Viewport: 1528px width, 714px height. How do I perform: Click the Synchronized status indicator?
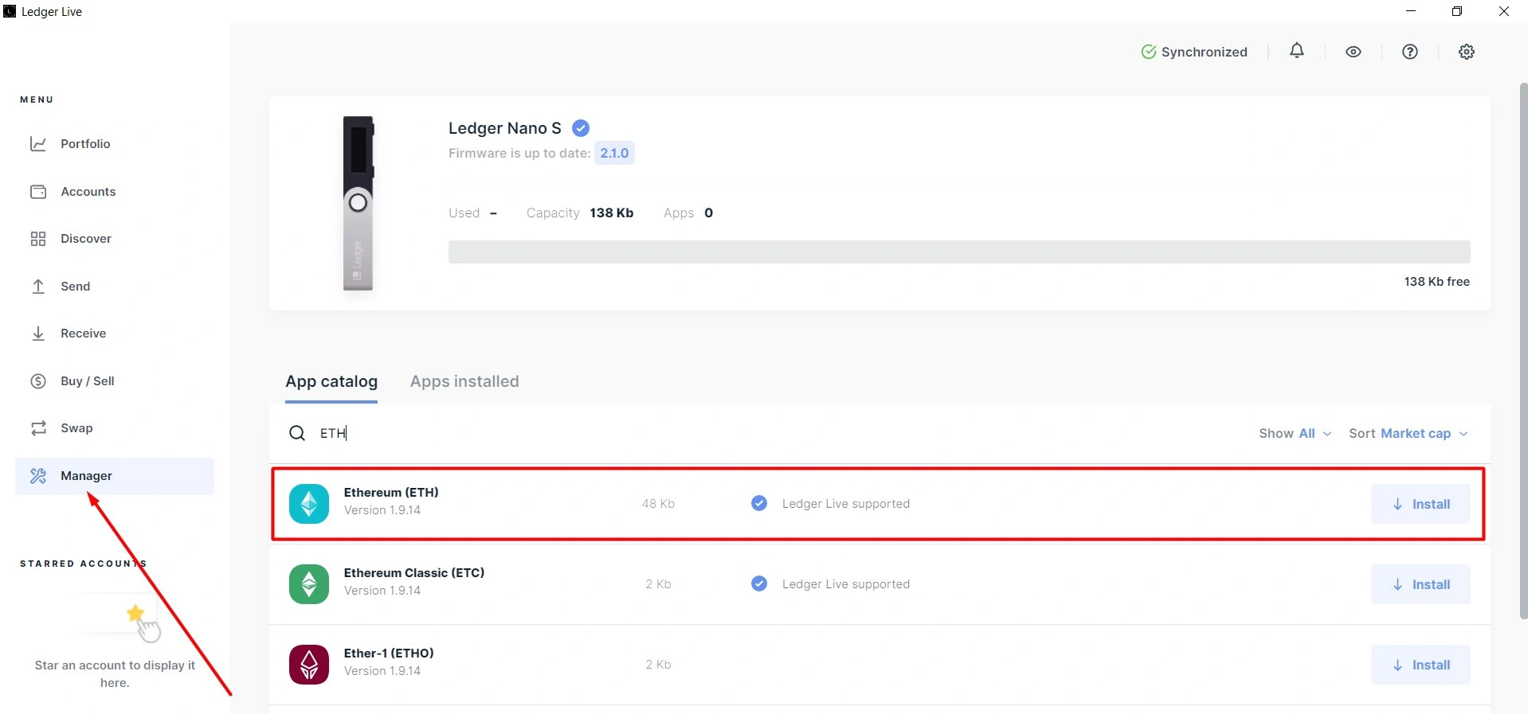[x=1194, y=52]
